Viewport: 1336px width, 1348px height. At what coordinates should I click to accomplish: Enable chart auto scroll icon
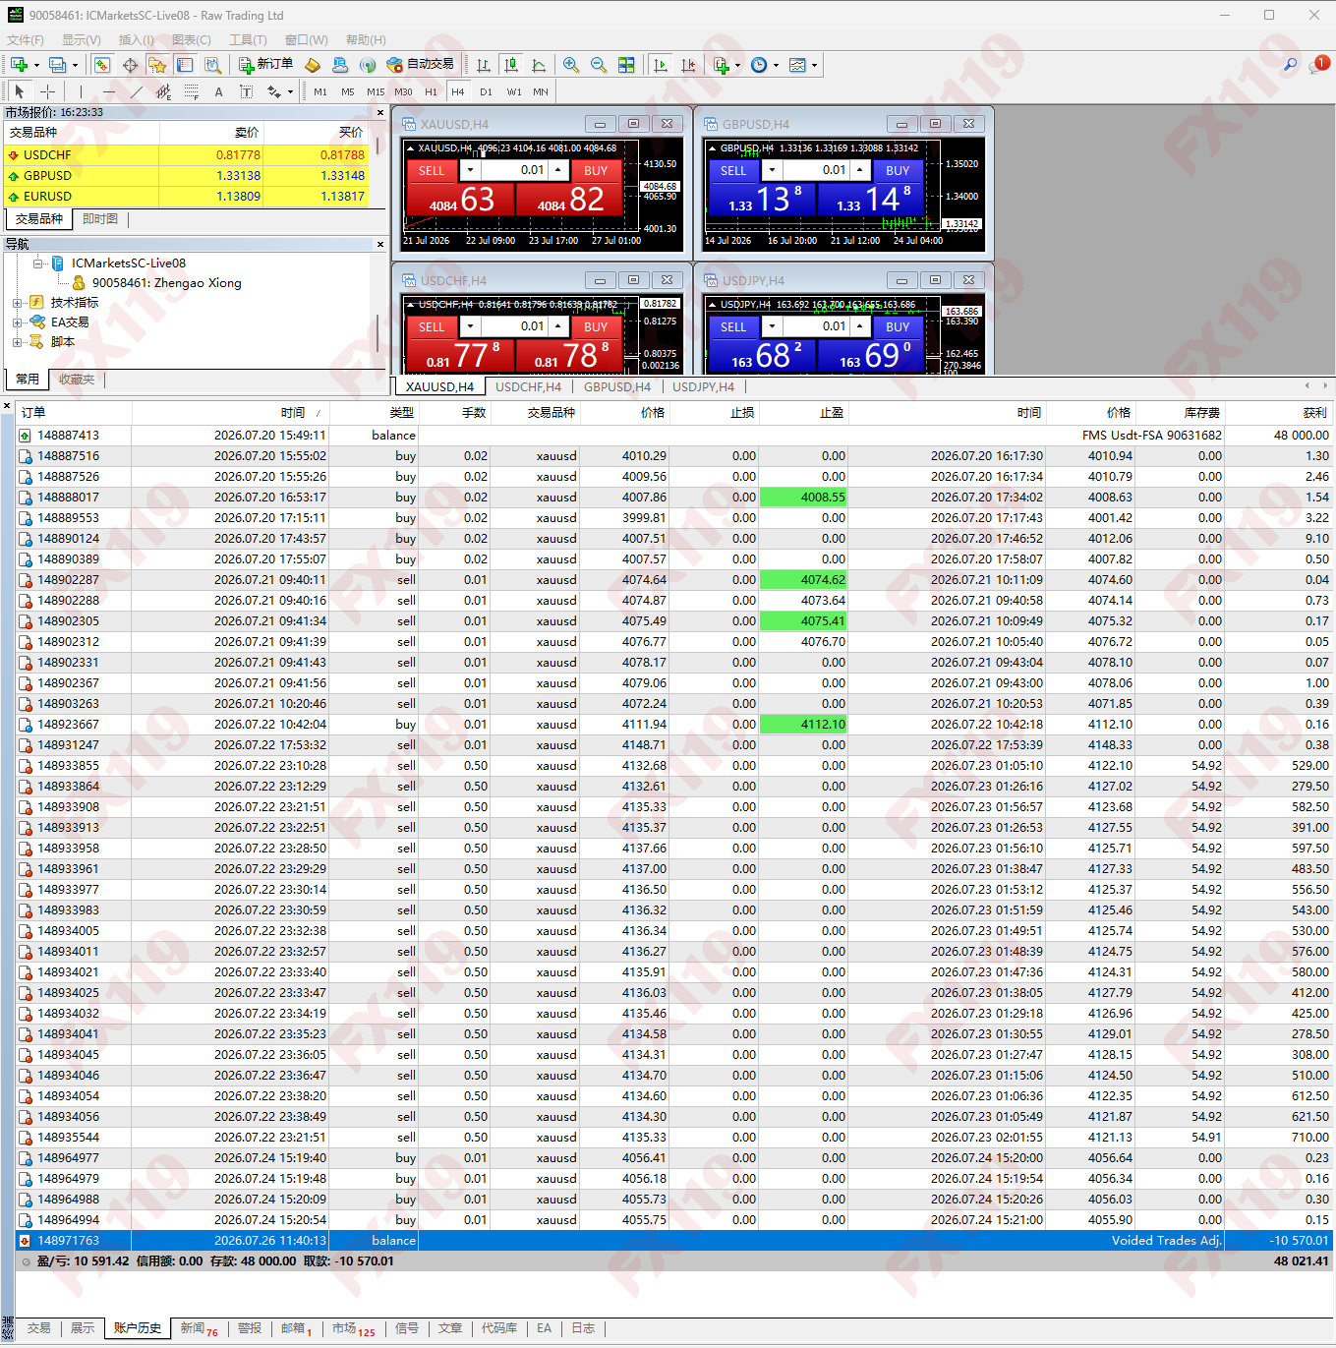coord(661,65)
